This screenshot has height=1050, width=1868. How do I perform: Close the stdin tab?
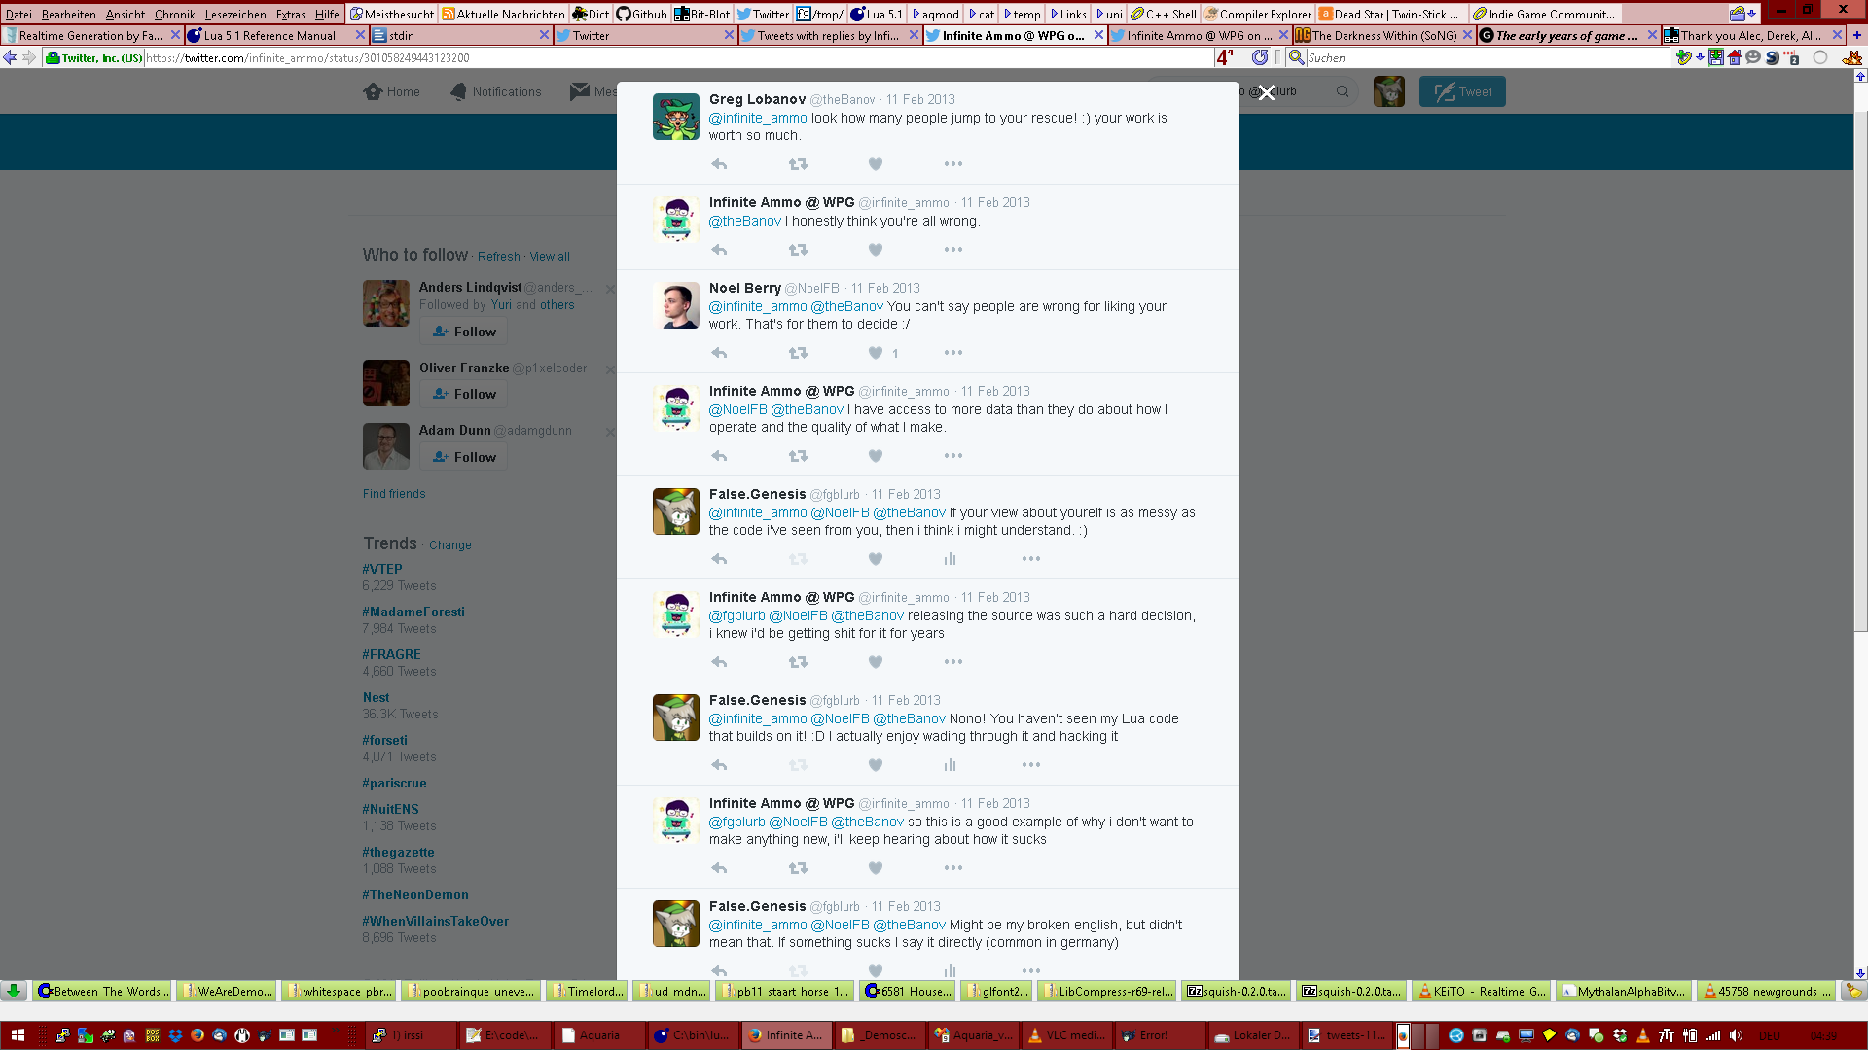(544, 35)
